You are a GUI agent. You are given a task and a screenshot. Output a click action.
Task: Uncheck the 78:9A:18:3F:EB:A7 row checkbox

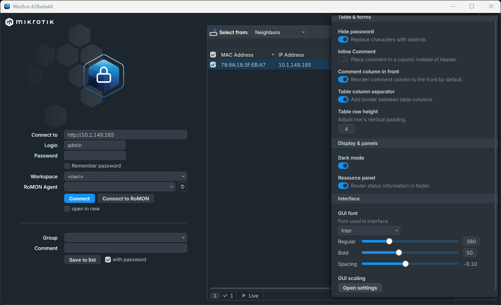pyautogui.click(x=213, y=65)
